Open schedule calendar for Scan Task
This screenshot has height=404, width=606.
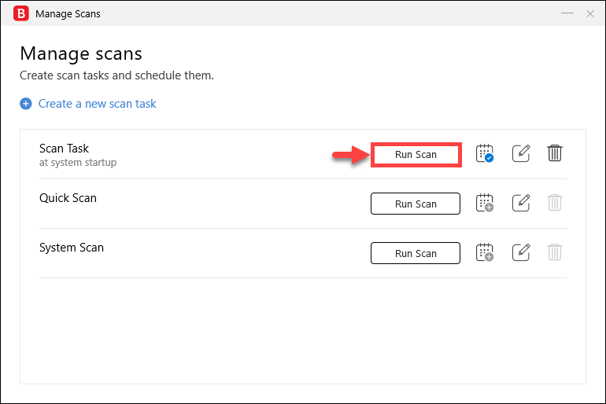click(485, 153)
